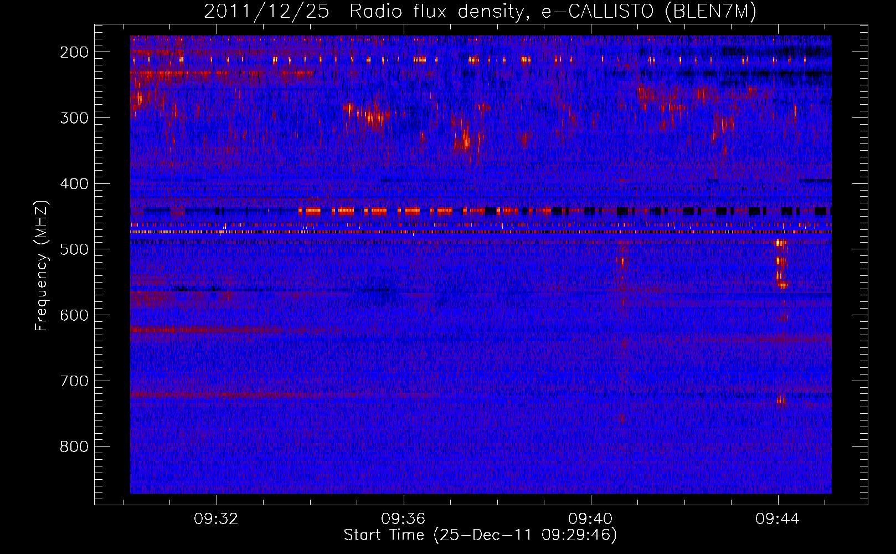Image resolution: width=896 pixels, height=554 pixels.
Task: Click the 500 frequency axis label
Action: tap(74, 249)
